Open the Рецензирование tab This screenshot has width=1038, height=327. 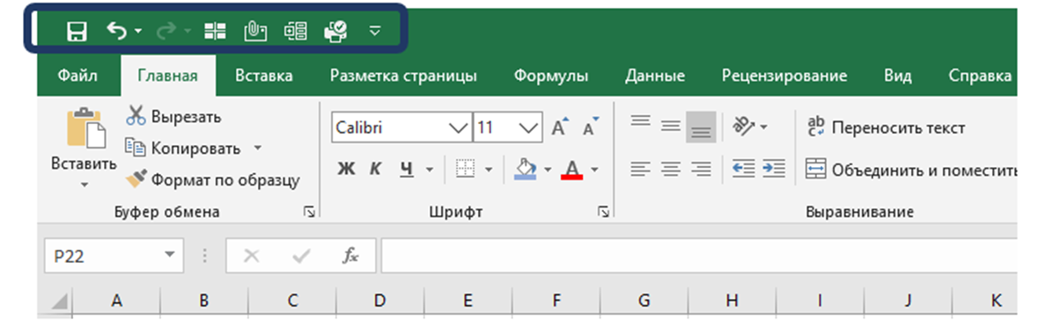click(784, 76)
